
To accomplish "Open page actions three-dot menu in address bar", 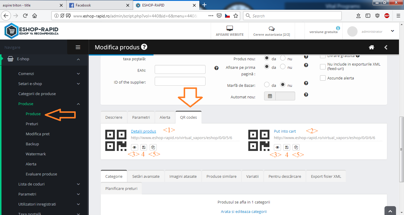I will click(x=211, y=16).
